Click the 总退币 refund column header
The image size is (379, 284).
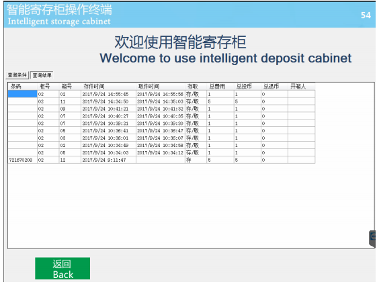tap(274, 87)
